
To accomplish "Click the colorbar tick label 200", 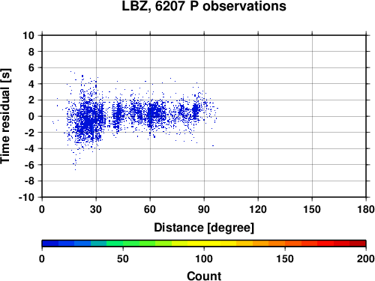I will (x=365, y=259).
